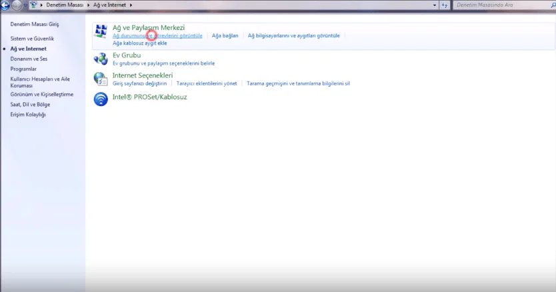Expand the arrow after Denetim Masası breadcrumb
The image size is (556, 292).
click(x=88, y=5)
